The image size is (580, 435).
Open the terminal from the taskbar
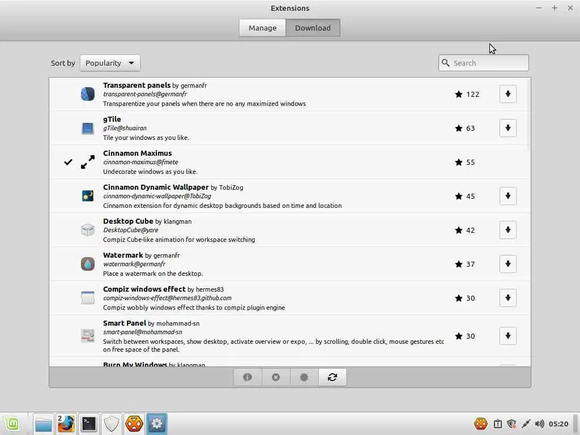(89, 424)
